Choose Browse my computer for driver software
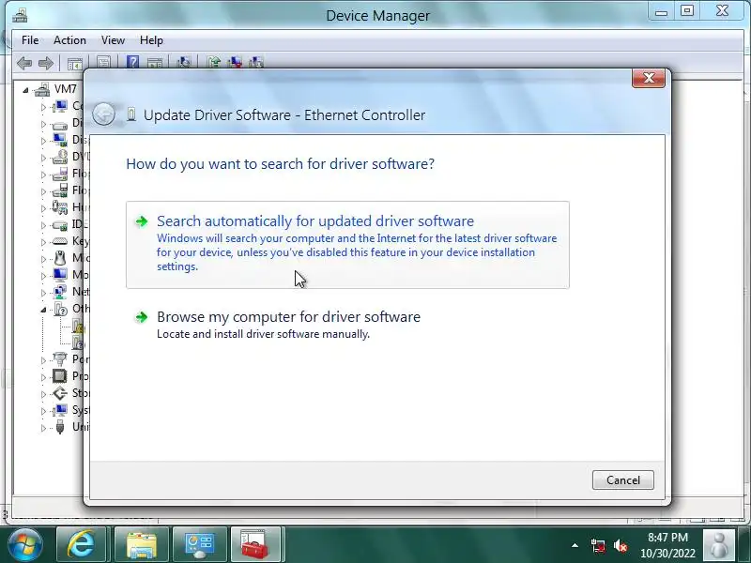 coord(347,325)
